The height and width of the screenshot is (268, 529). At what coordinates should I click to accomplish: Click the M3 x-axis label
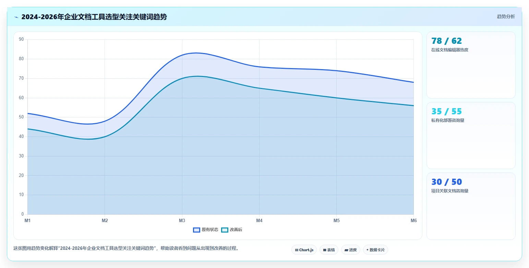pos(182,221)
